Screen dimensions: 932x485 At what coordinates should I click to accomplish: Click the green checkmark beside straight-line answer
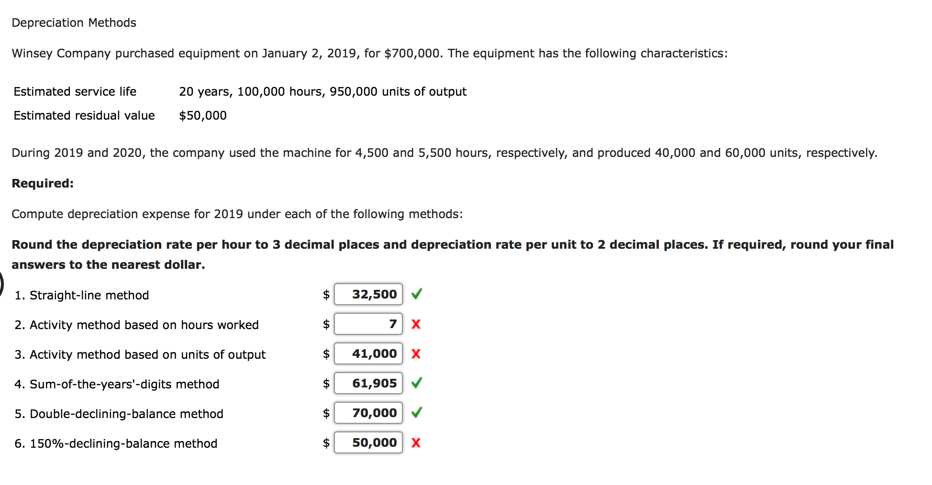(x=416, y=295)
